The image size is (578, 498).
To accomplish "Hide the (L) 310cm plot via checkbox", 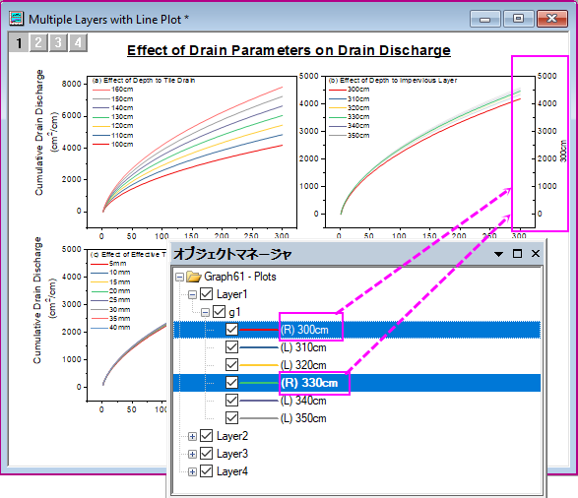I will pyautogui.click(x=231, y=347).
